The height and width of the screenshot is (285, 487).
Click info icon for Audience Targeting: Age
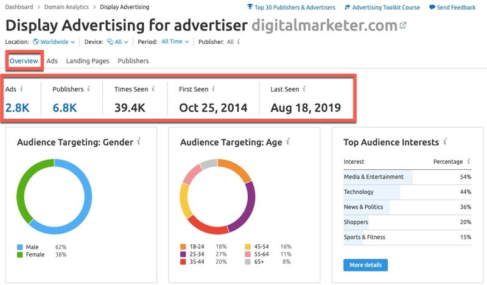tap(288, 142)
